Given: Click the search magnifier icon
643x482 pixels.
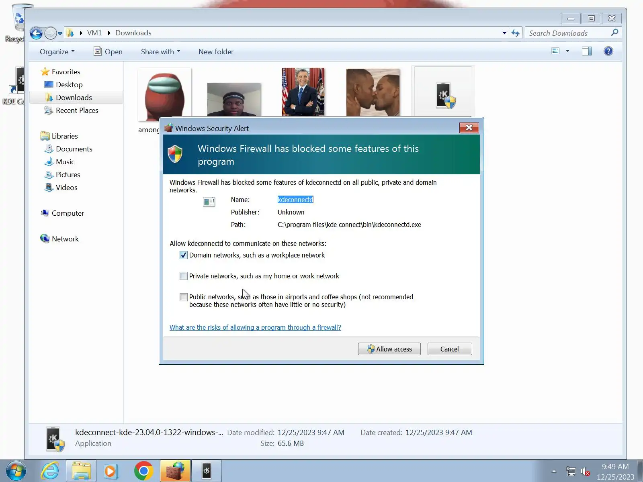Looking at the screenshot, I should coord(614,33).
